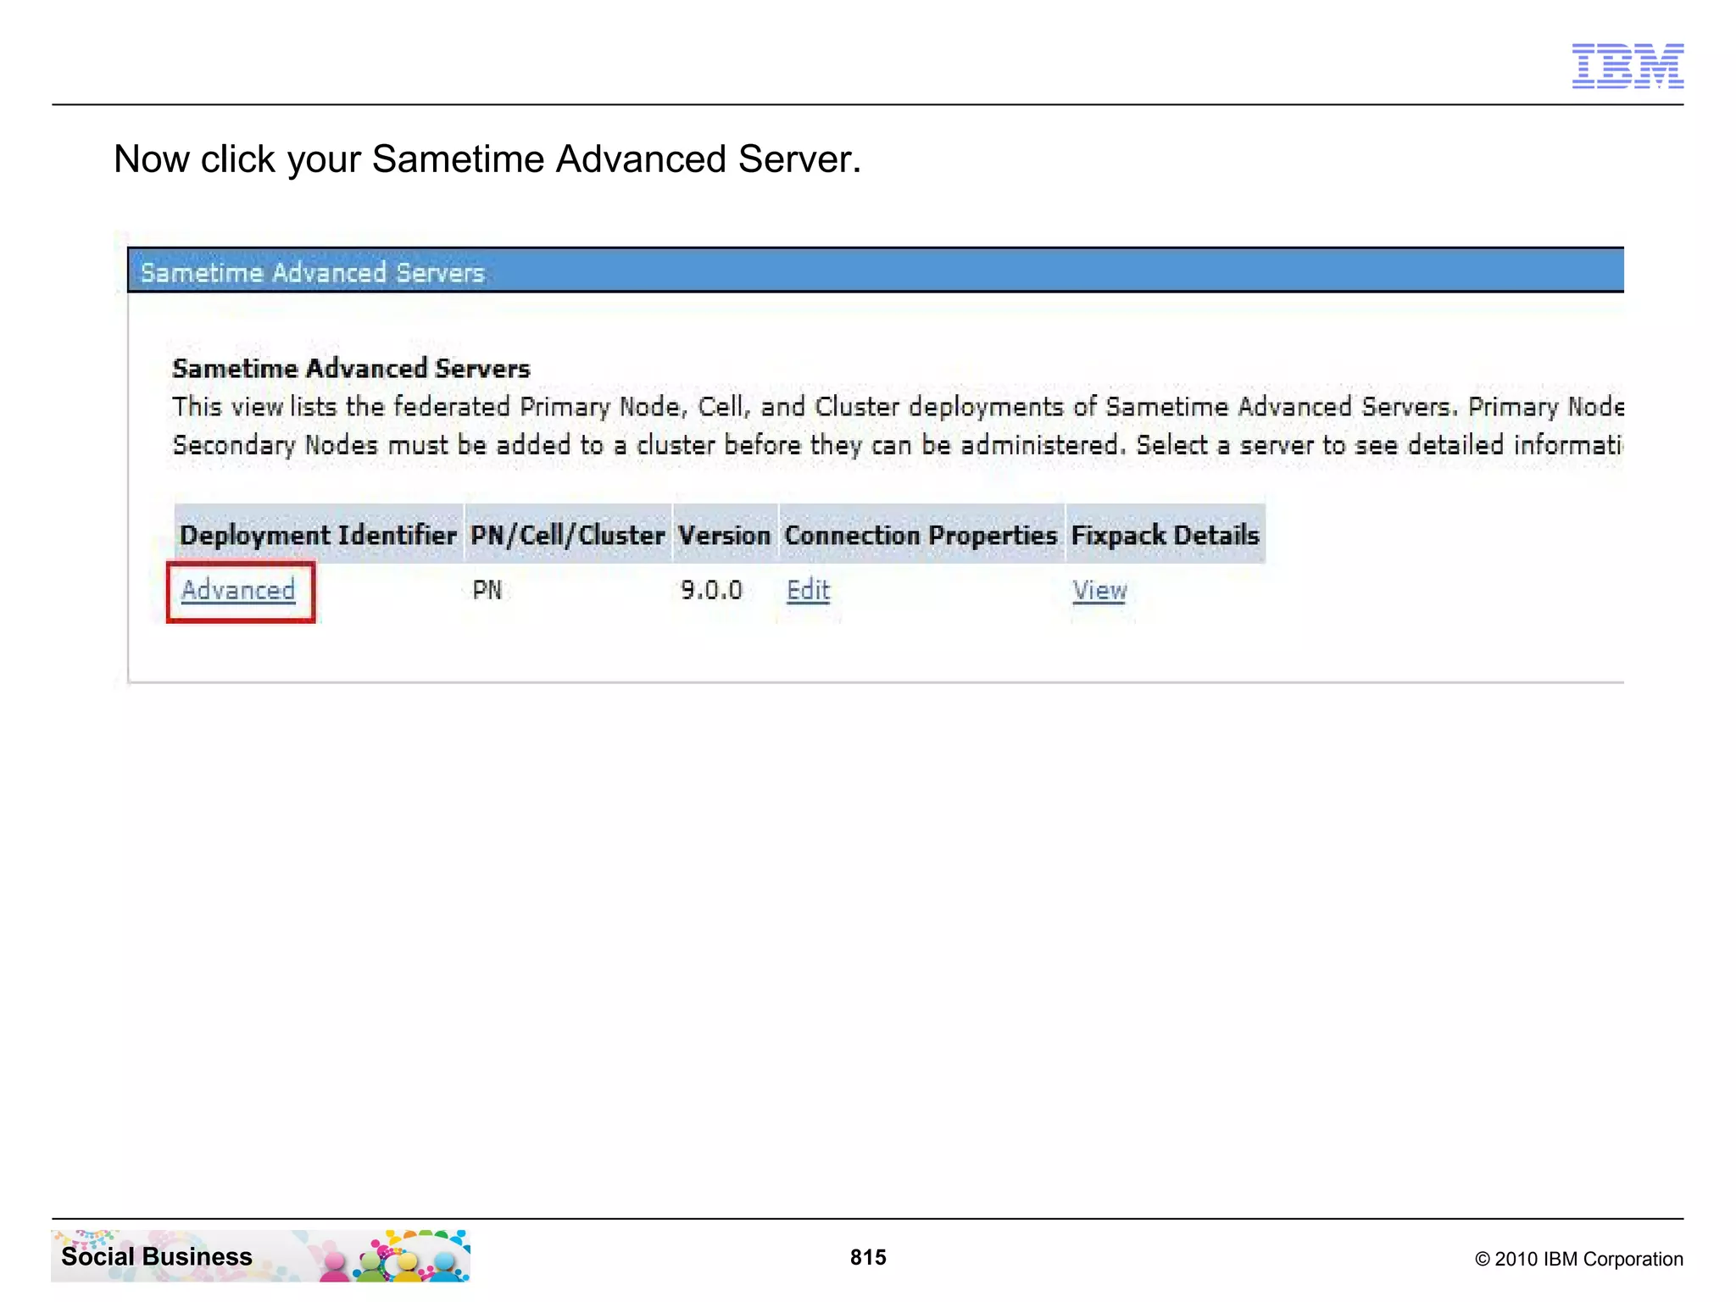Click the Sametime Advanced Servers blue title bar
Image resolution: width=1736 pixels, height=1302 pixels.
point(876,270)
